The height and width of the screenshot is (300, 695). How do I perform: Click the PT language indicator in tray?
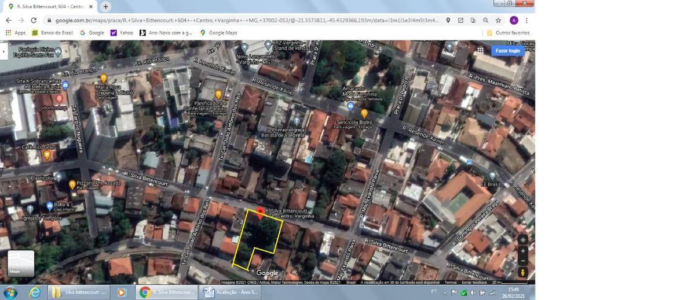tap(434, 291)
